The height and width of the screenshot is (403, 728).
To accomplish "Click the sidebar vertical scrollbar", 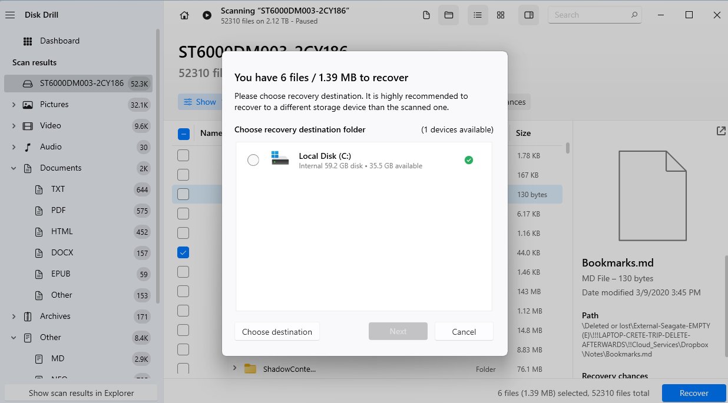I will [x=158, y=165].
